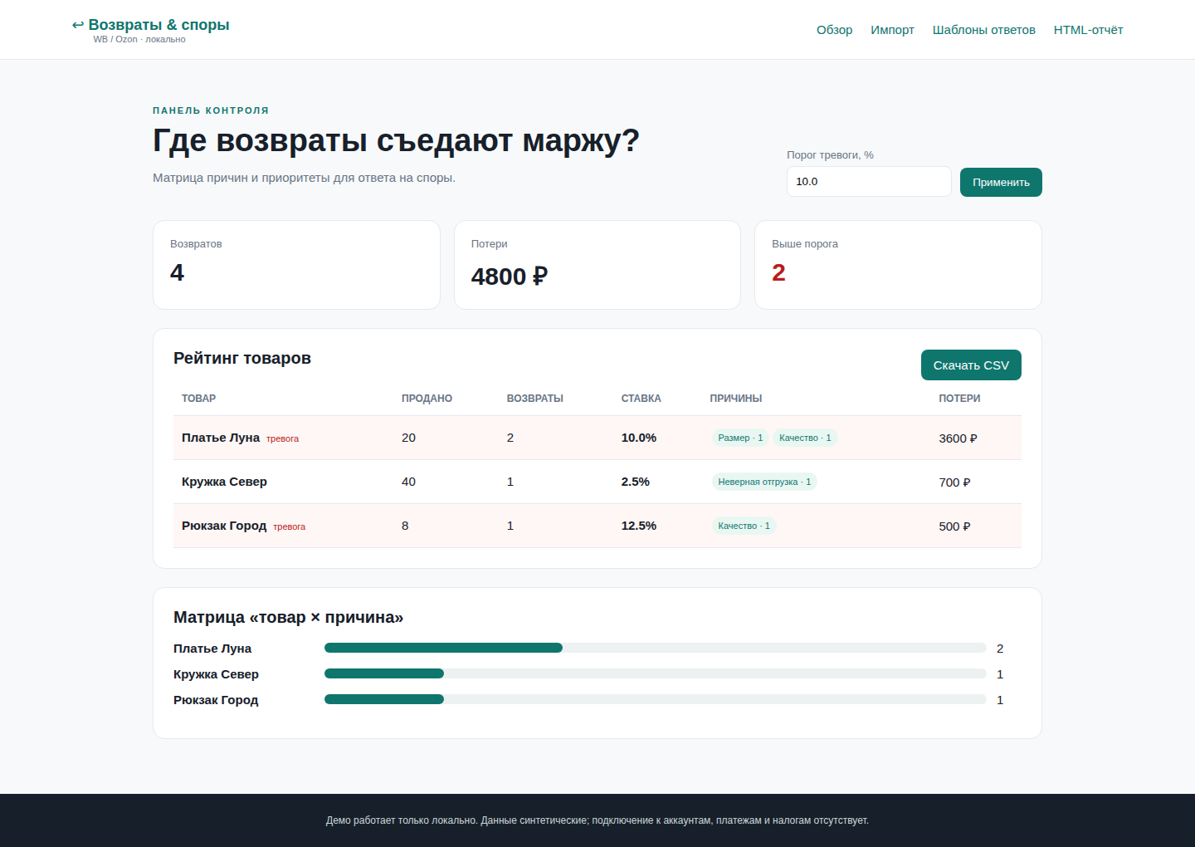
Task: Focus the Порог тревоги percent input
Action: (x=869, y=182)
